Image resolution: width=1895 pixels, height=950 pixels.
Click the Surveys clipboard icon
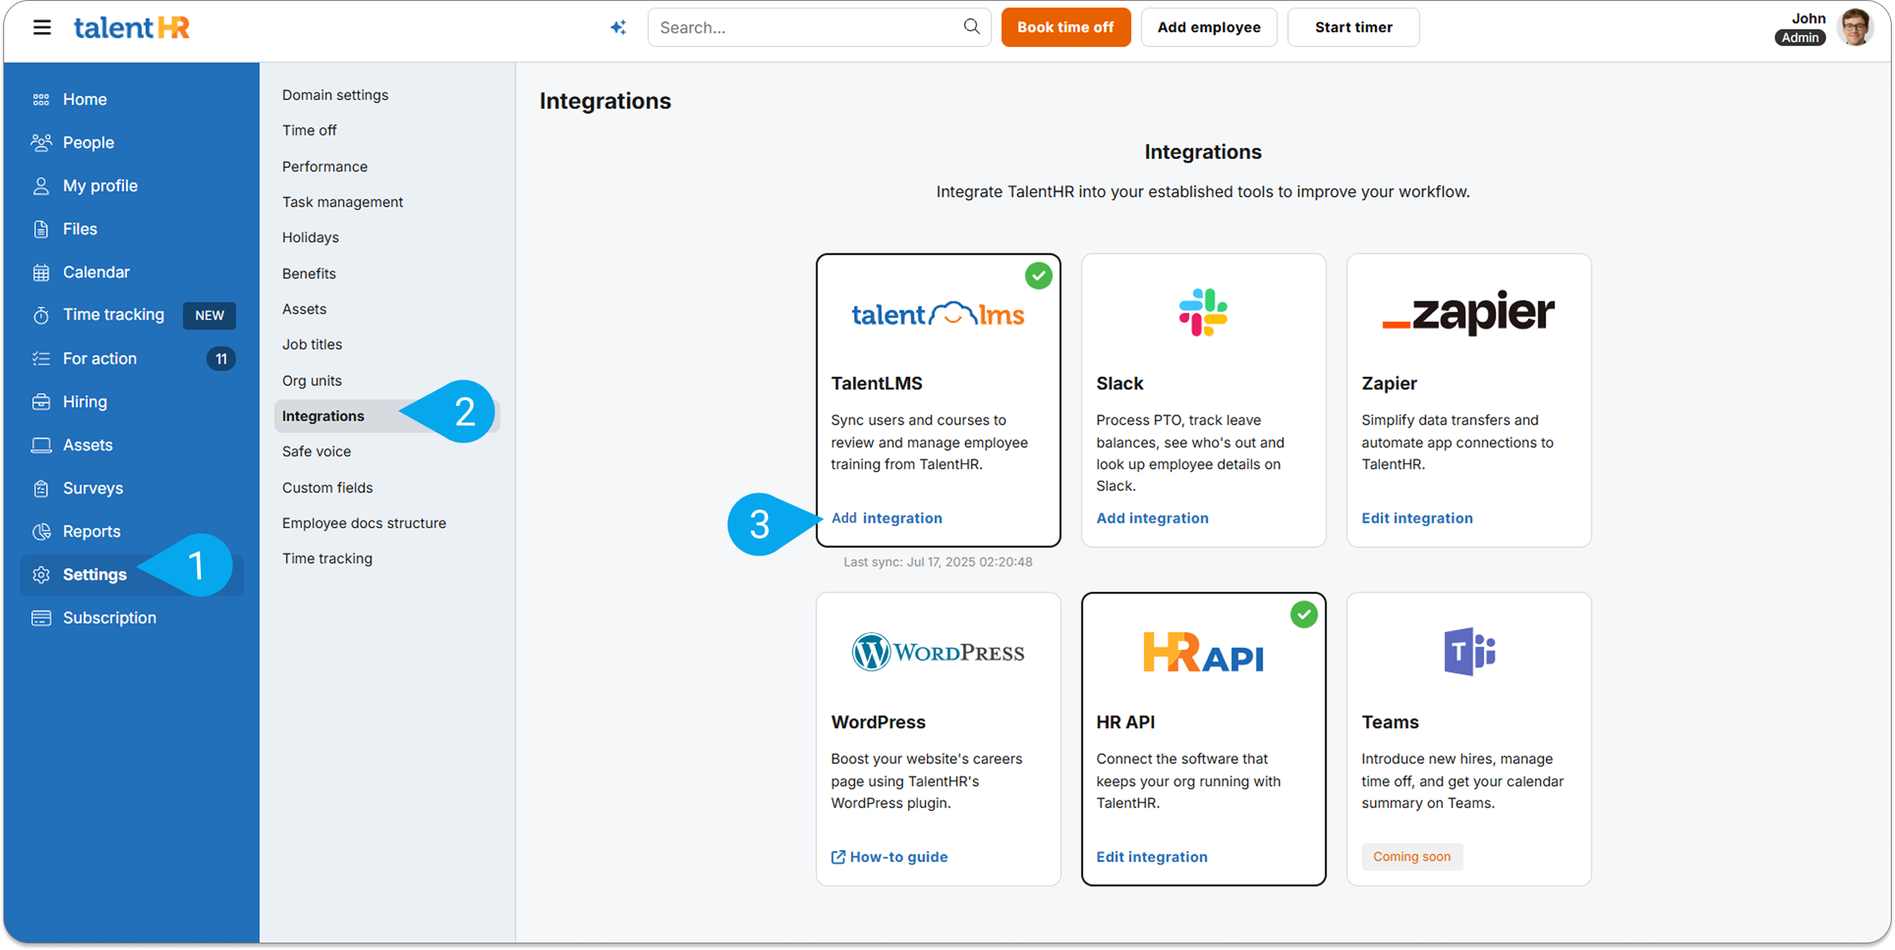(x=41, y=489)
